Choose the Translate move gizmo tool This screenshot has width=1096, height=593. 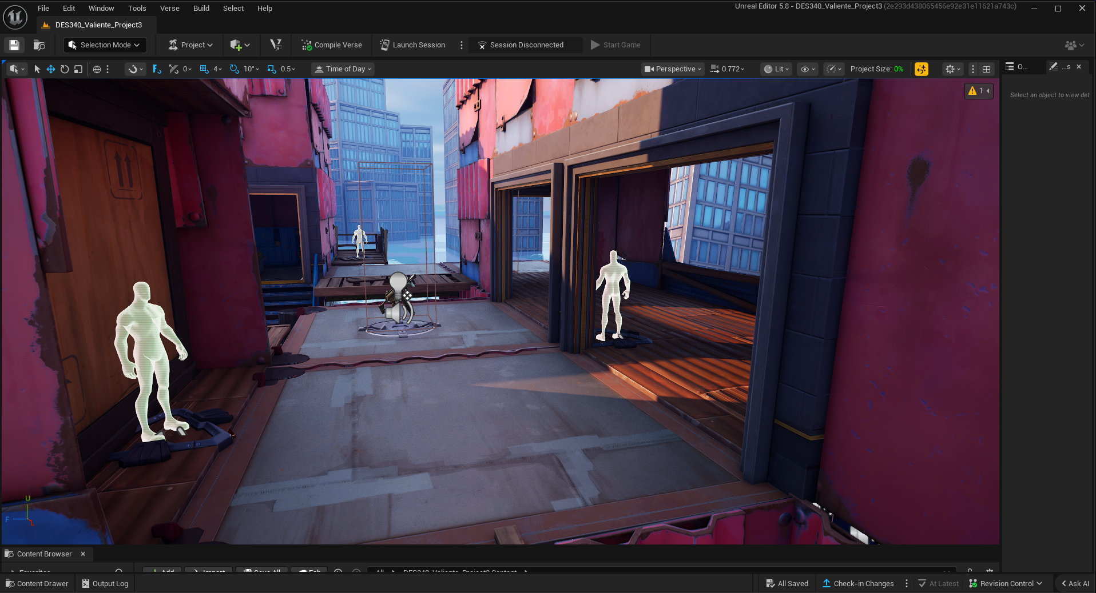pos(51,69)
